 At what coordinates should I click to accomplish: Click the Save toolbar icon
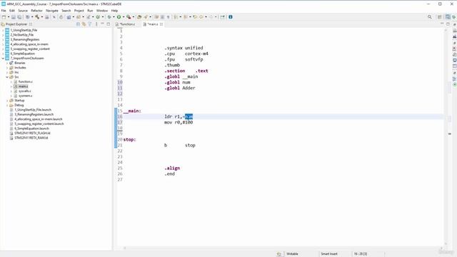pyautogui.click(x=14, y=17)
